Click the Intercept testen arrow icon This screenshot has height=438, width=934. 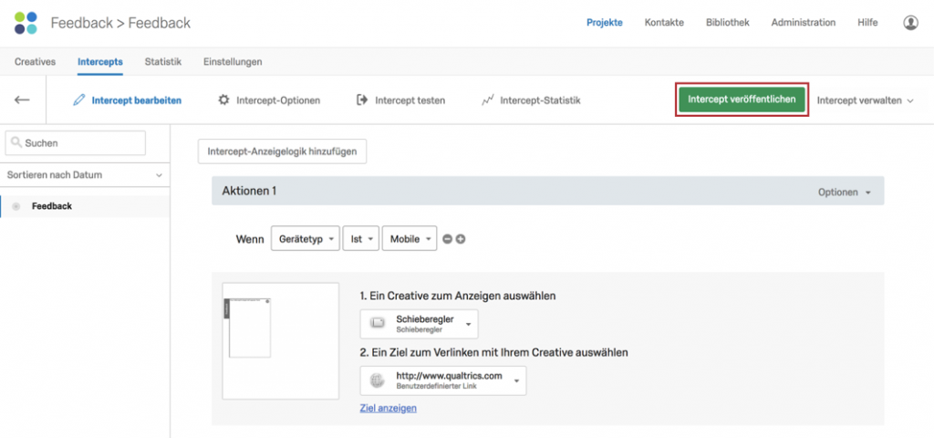(362, 100)
